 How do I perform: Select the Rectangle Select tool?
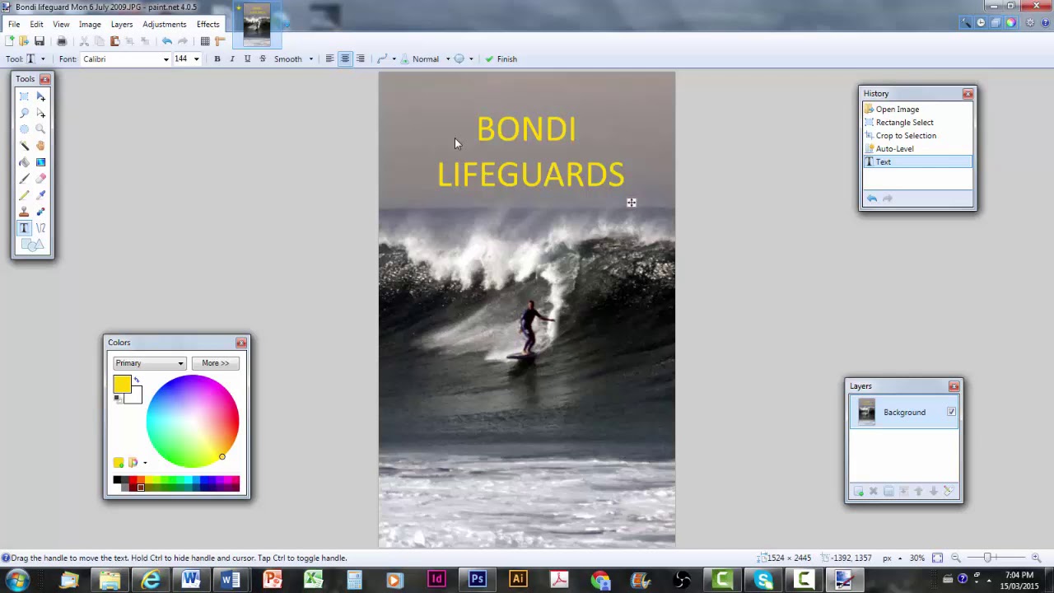coord(24,96)
